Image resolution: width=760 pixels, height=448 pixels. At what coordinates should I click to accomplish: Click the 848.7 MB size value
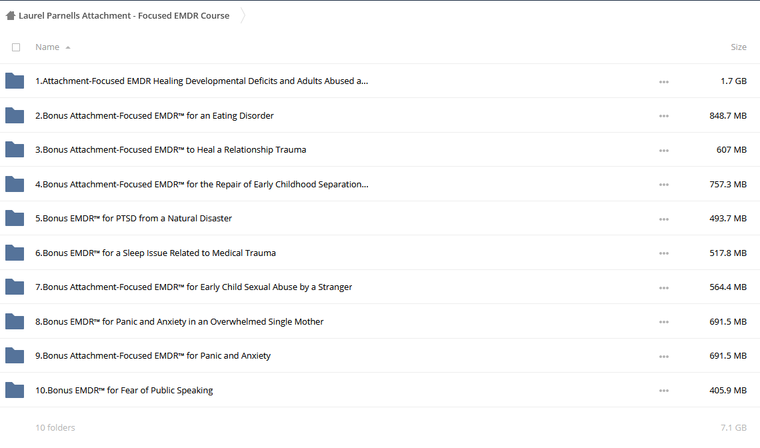728,115
